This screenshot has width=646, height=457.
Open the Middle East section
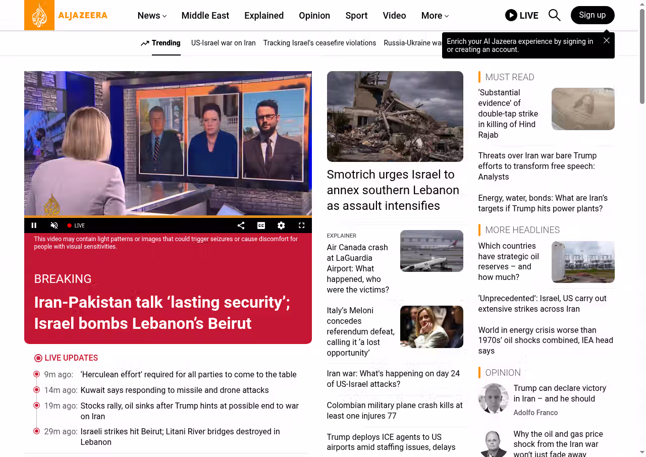pos(205,16)
